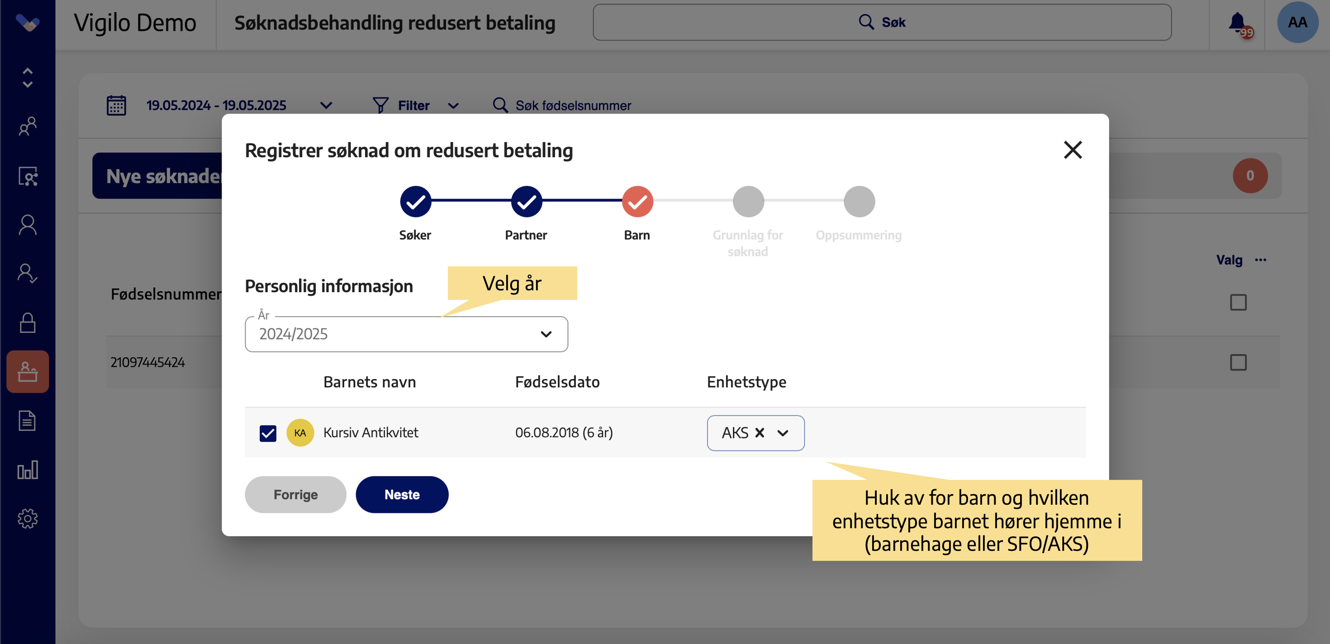Click the AA user avatar
Viewport: 1330px width, 644px height.
pos(1297,23)
